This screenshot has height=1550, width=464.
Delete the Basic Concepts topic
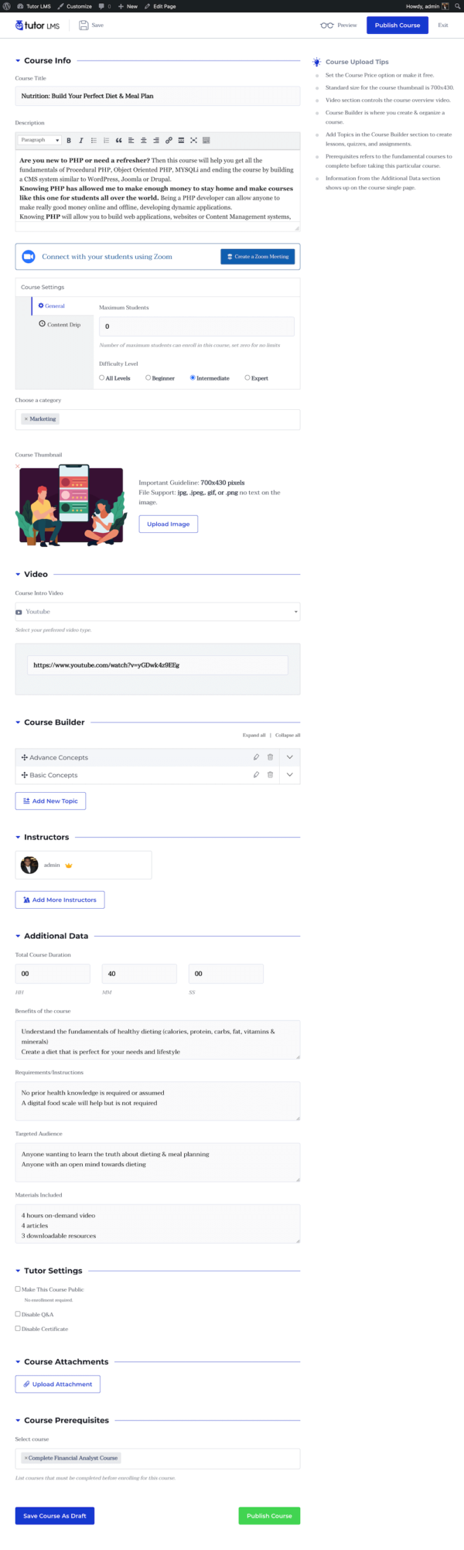point(270,775)
